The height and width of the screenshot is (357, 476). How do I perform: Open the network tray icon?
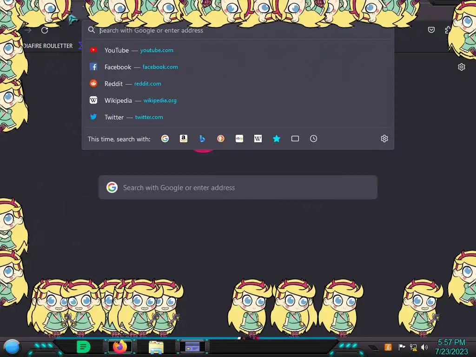[x=413, y=347]
